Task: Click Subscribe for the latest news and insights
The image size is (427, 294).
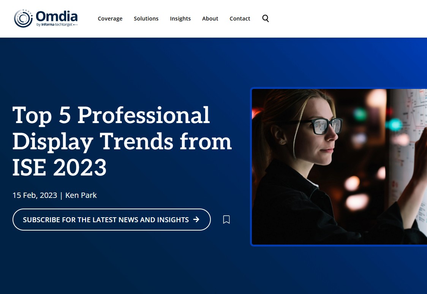Action: pyautogui.click(x=106, y=220)
